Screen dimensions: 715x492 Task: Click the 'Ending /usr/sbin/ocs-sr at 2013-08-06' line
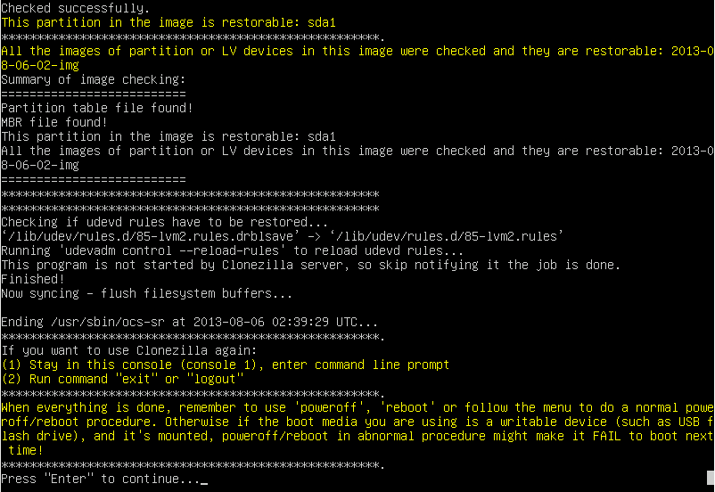[x=189, y=322]
